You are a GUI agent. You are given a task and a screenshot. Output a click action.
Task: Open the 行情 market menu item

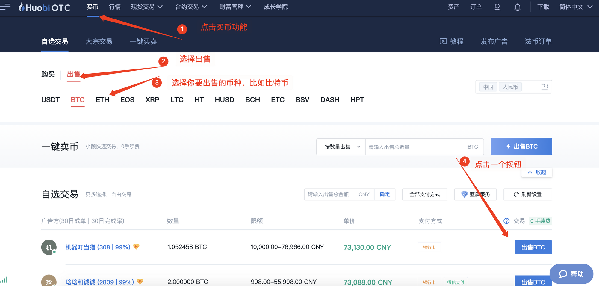pyautogui.click(x=115, y=7)
